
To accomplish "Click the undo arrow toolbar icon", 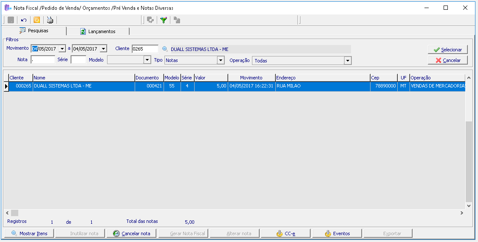I will (x=24, y=20).
